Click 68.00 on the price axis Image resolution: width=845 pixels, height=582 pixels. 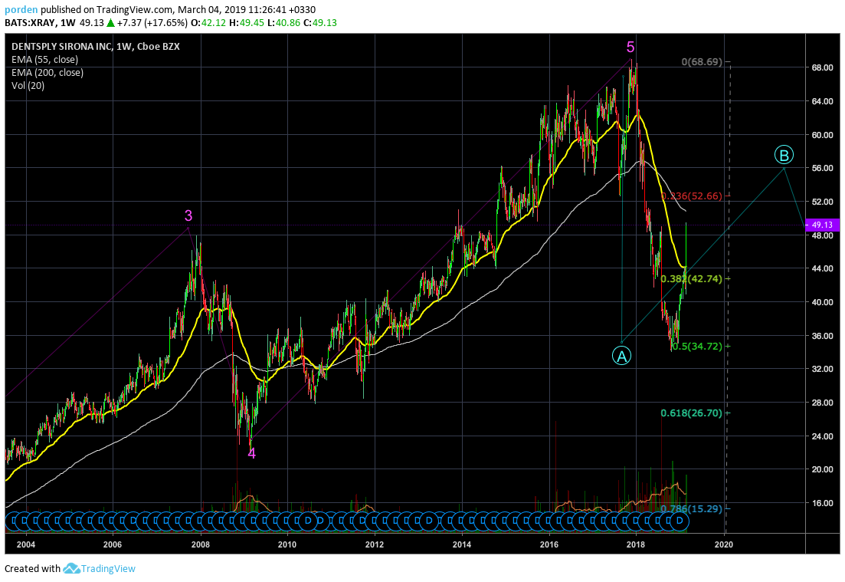click(x=822, y=68)
